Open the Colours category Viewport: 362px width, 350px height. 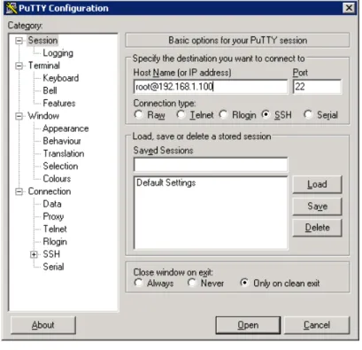[x=57, y=179]
